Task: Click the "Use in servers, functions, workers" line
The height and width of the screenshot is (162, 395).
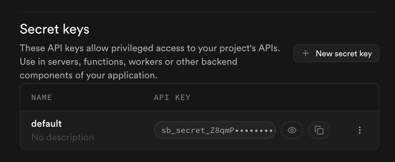Action: (x=128, y=62)
